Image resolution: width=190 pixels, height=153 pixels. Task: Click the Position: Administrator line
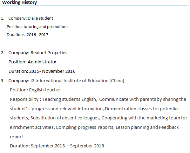32,62
